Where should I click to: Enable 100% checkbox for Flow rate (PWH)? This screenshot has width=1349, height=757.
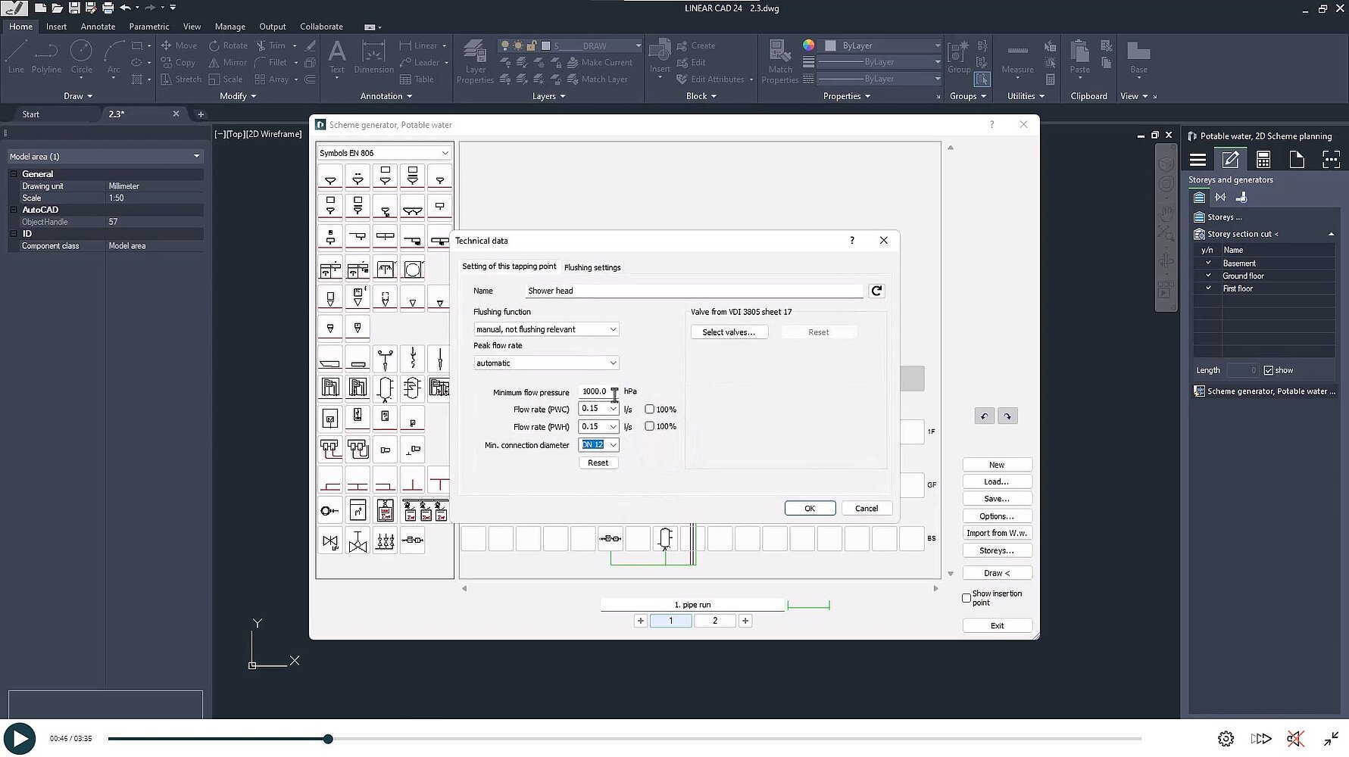pyautogui.click(x=649, y=426)
